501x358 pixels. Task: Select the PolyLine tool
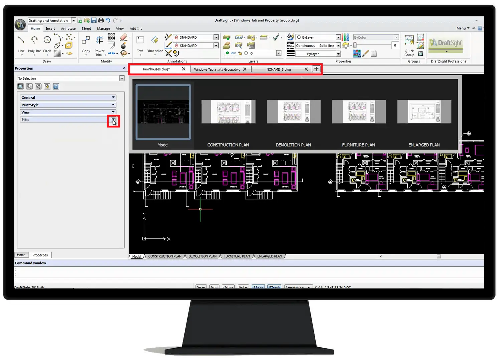tap(34, 44)
